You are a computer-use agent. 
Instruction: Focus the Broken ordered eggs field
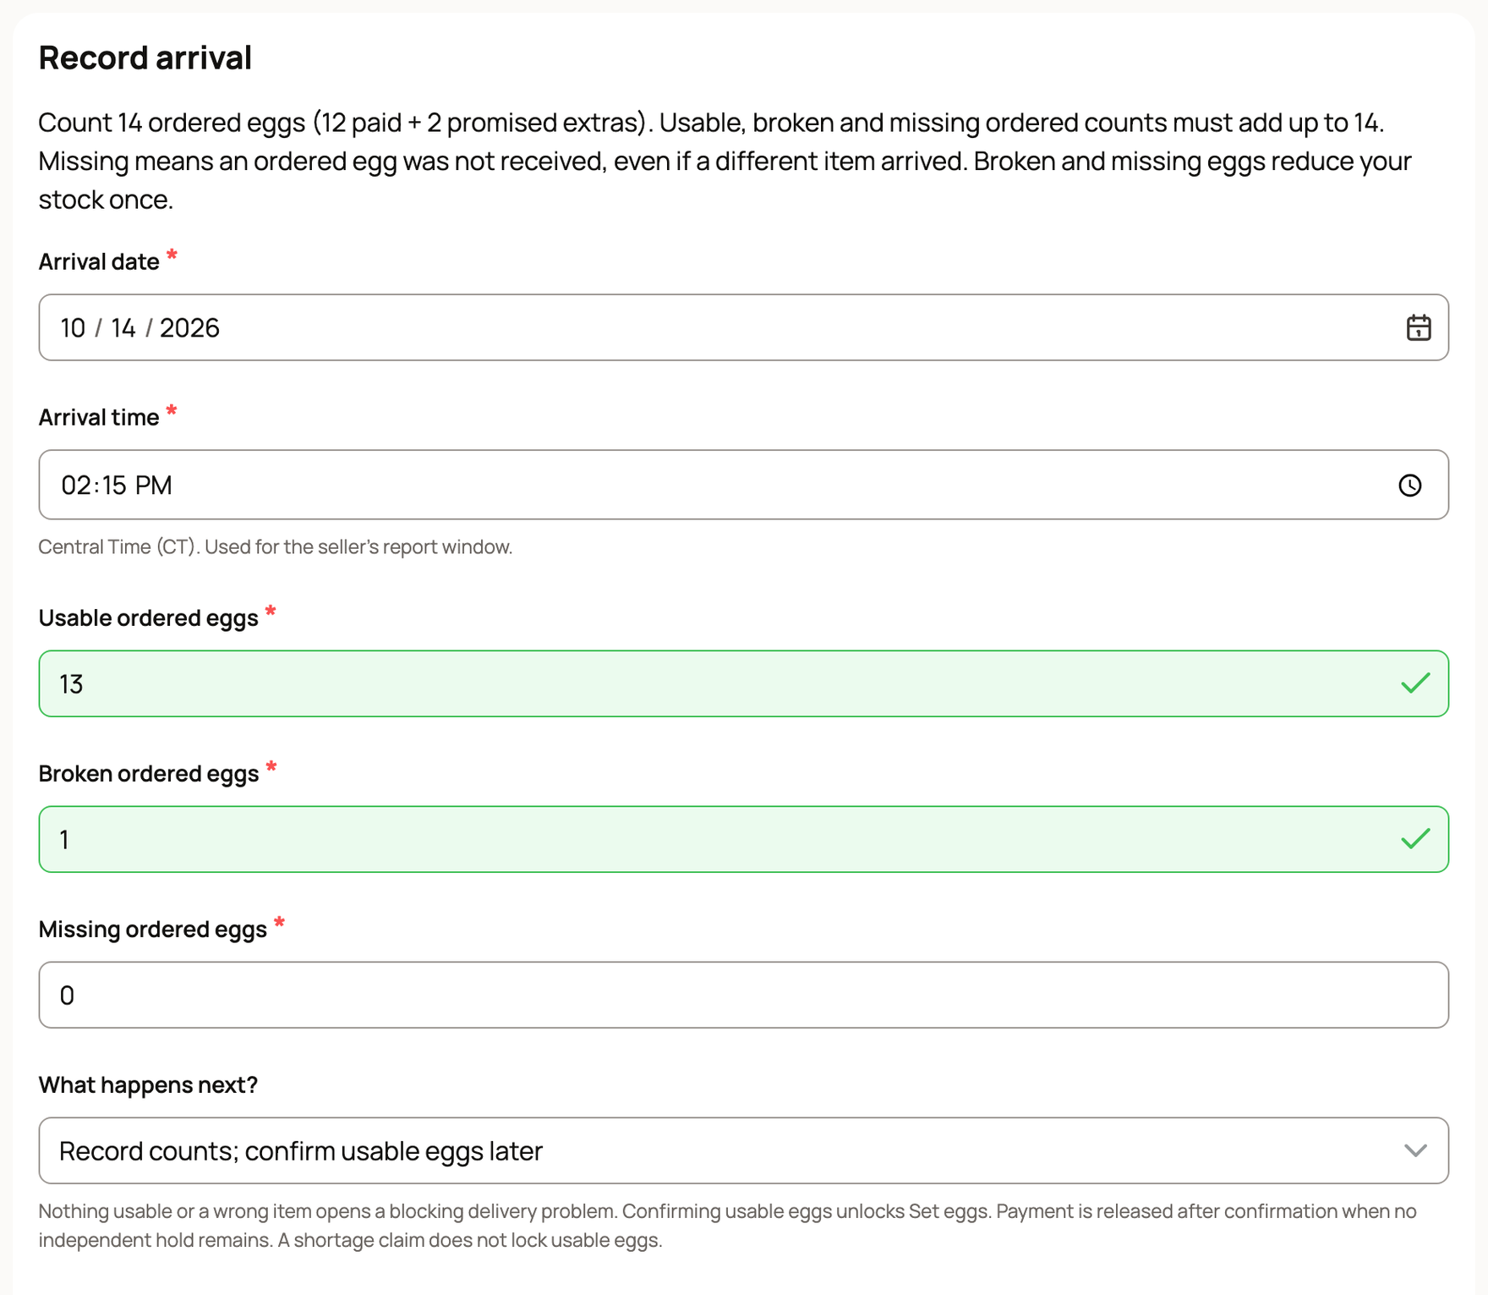[x=743, y=839]
